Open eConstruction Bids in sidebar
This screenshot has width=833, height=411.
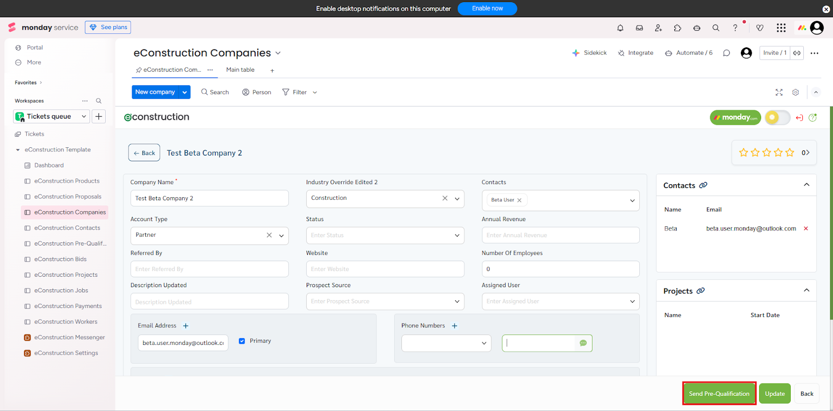pos(60,259)
